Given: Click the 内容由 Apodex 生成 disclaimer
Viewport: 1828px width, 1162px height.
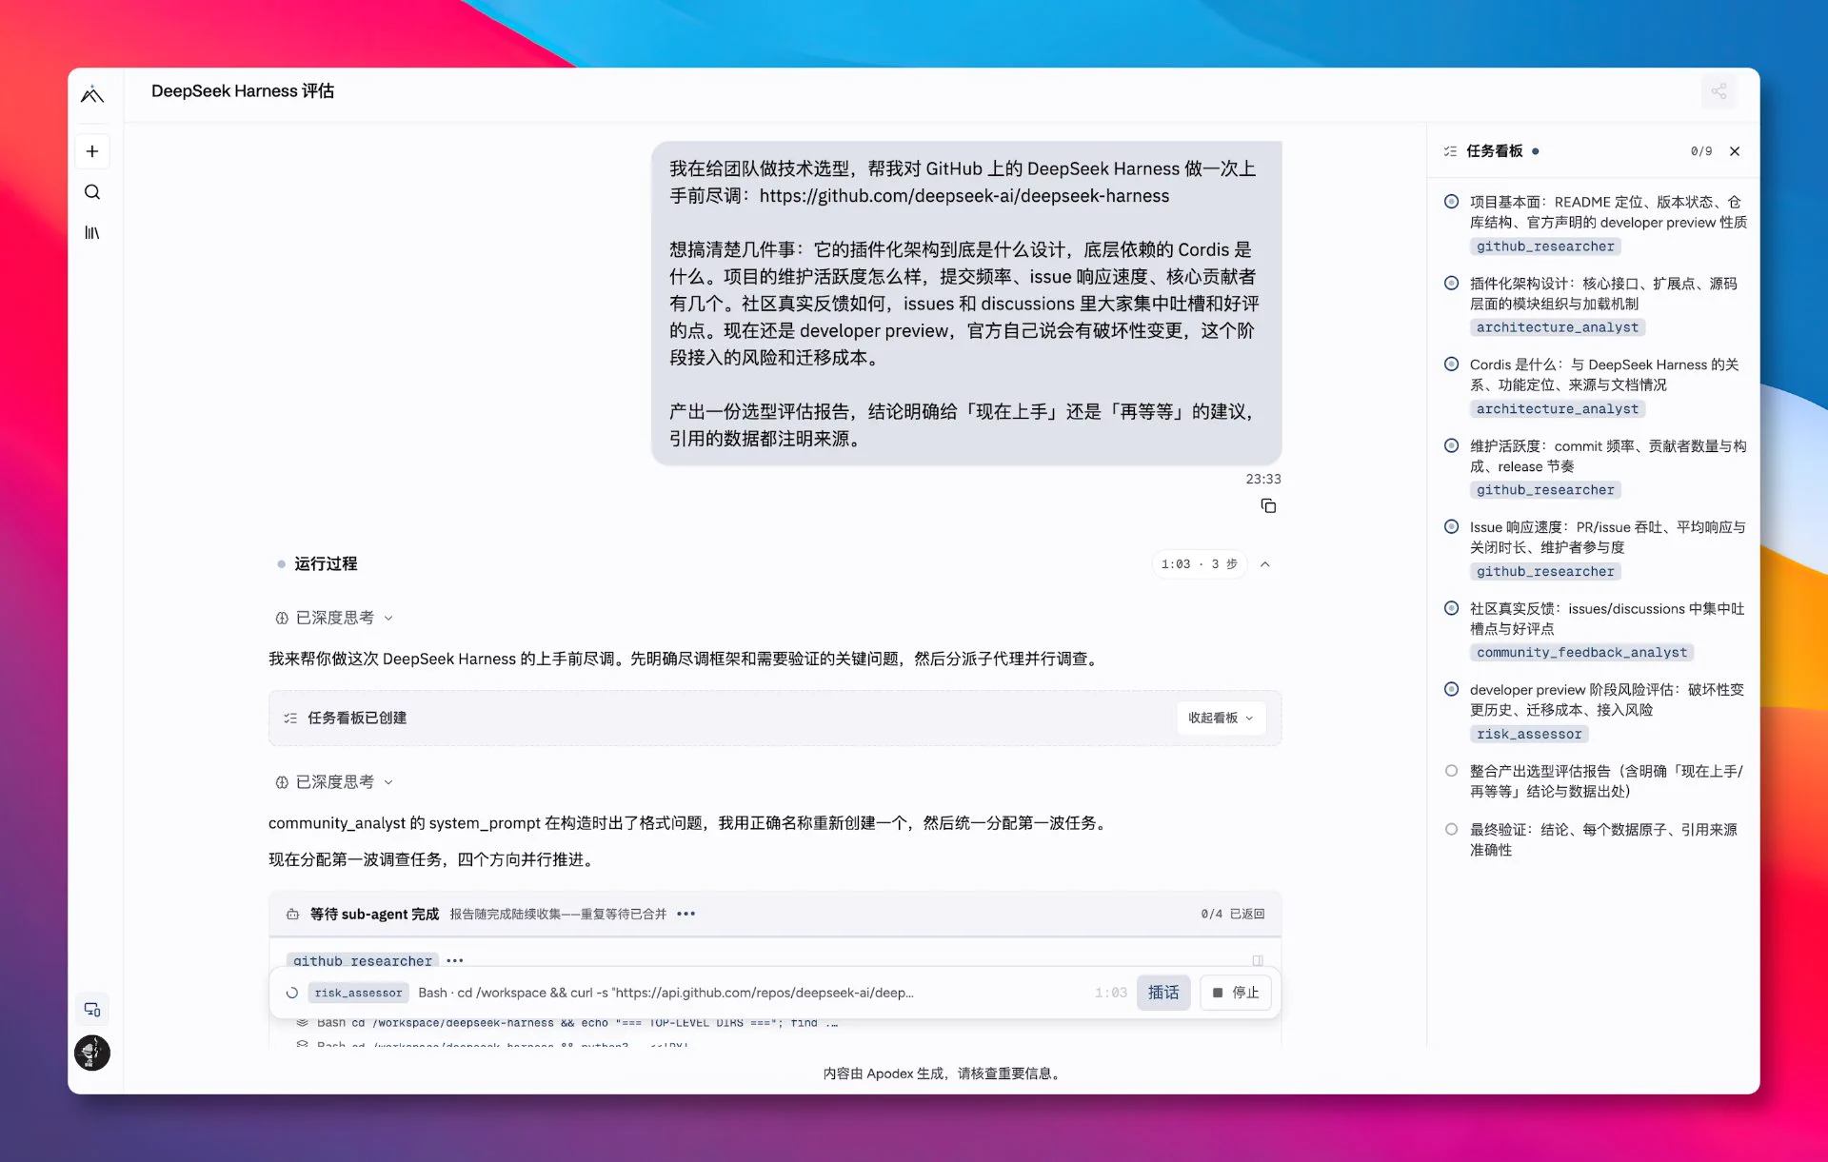Looking at the screenshot, I should (x=942, y=1074).
